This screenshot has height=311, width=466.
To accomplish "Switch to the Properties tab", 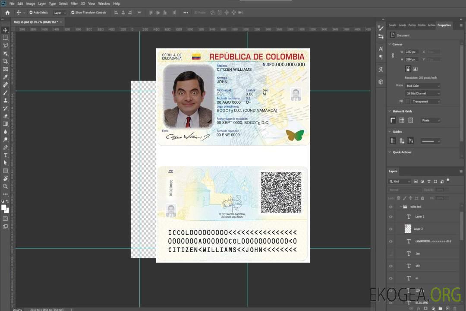I will pos(444,25).
